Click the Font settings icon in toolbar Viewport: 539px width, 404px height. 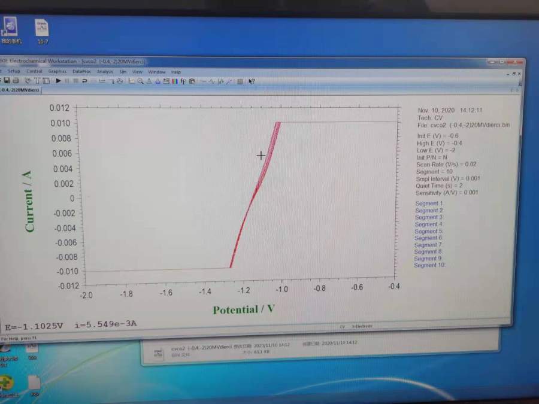point(184,81)
